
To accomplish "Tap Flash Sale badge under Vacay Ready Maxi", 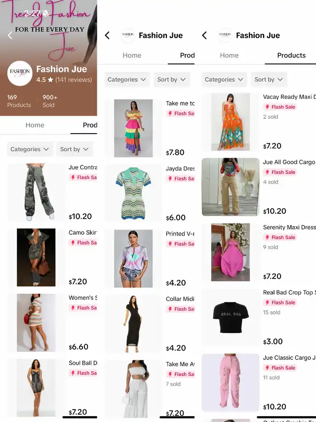I will (x=280, y=107).
